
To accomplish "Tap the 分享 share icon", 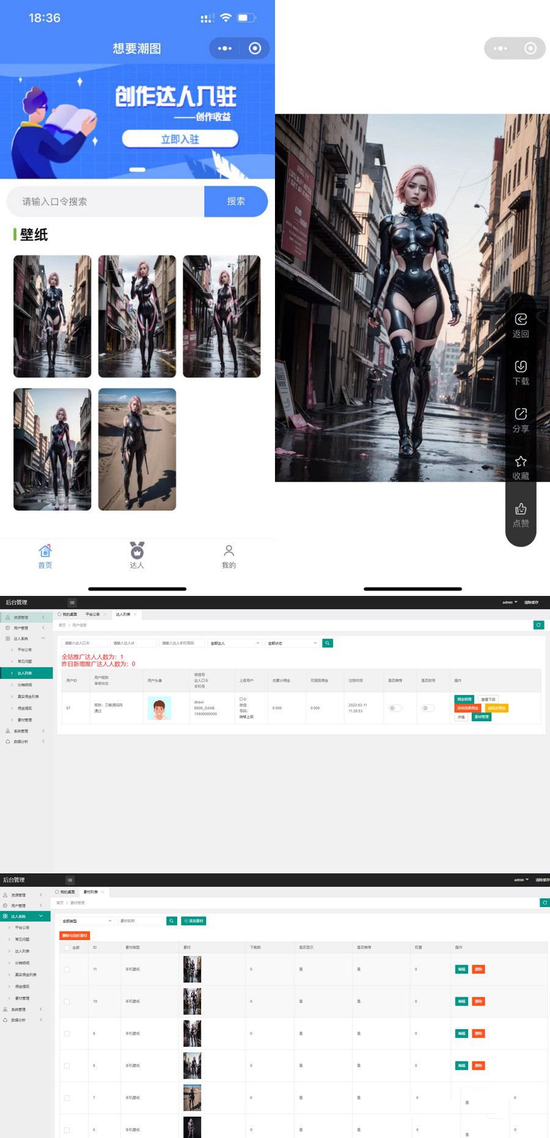I will [521, 414].
